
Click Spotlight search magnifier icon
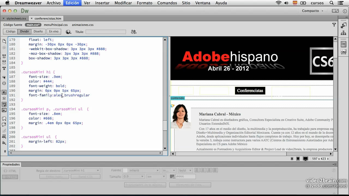point(332,3)
